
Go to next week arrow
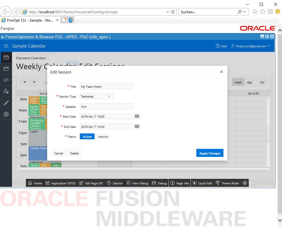34,82
